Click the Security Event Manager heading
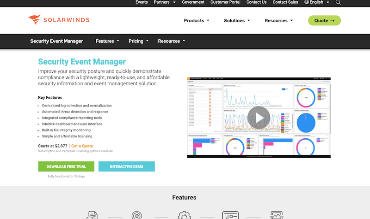This screenshot has width=370, height=219. pyautogui.click(x=82, y=62)
